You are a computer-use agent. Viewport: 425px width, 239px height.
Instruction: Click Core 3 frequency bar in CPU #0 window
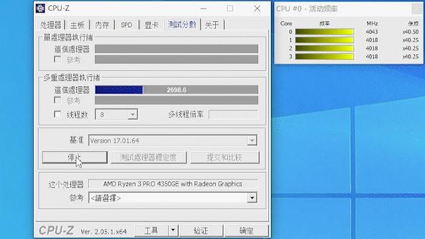325,56
